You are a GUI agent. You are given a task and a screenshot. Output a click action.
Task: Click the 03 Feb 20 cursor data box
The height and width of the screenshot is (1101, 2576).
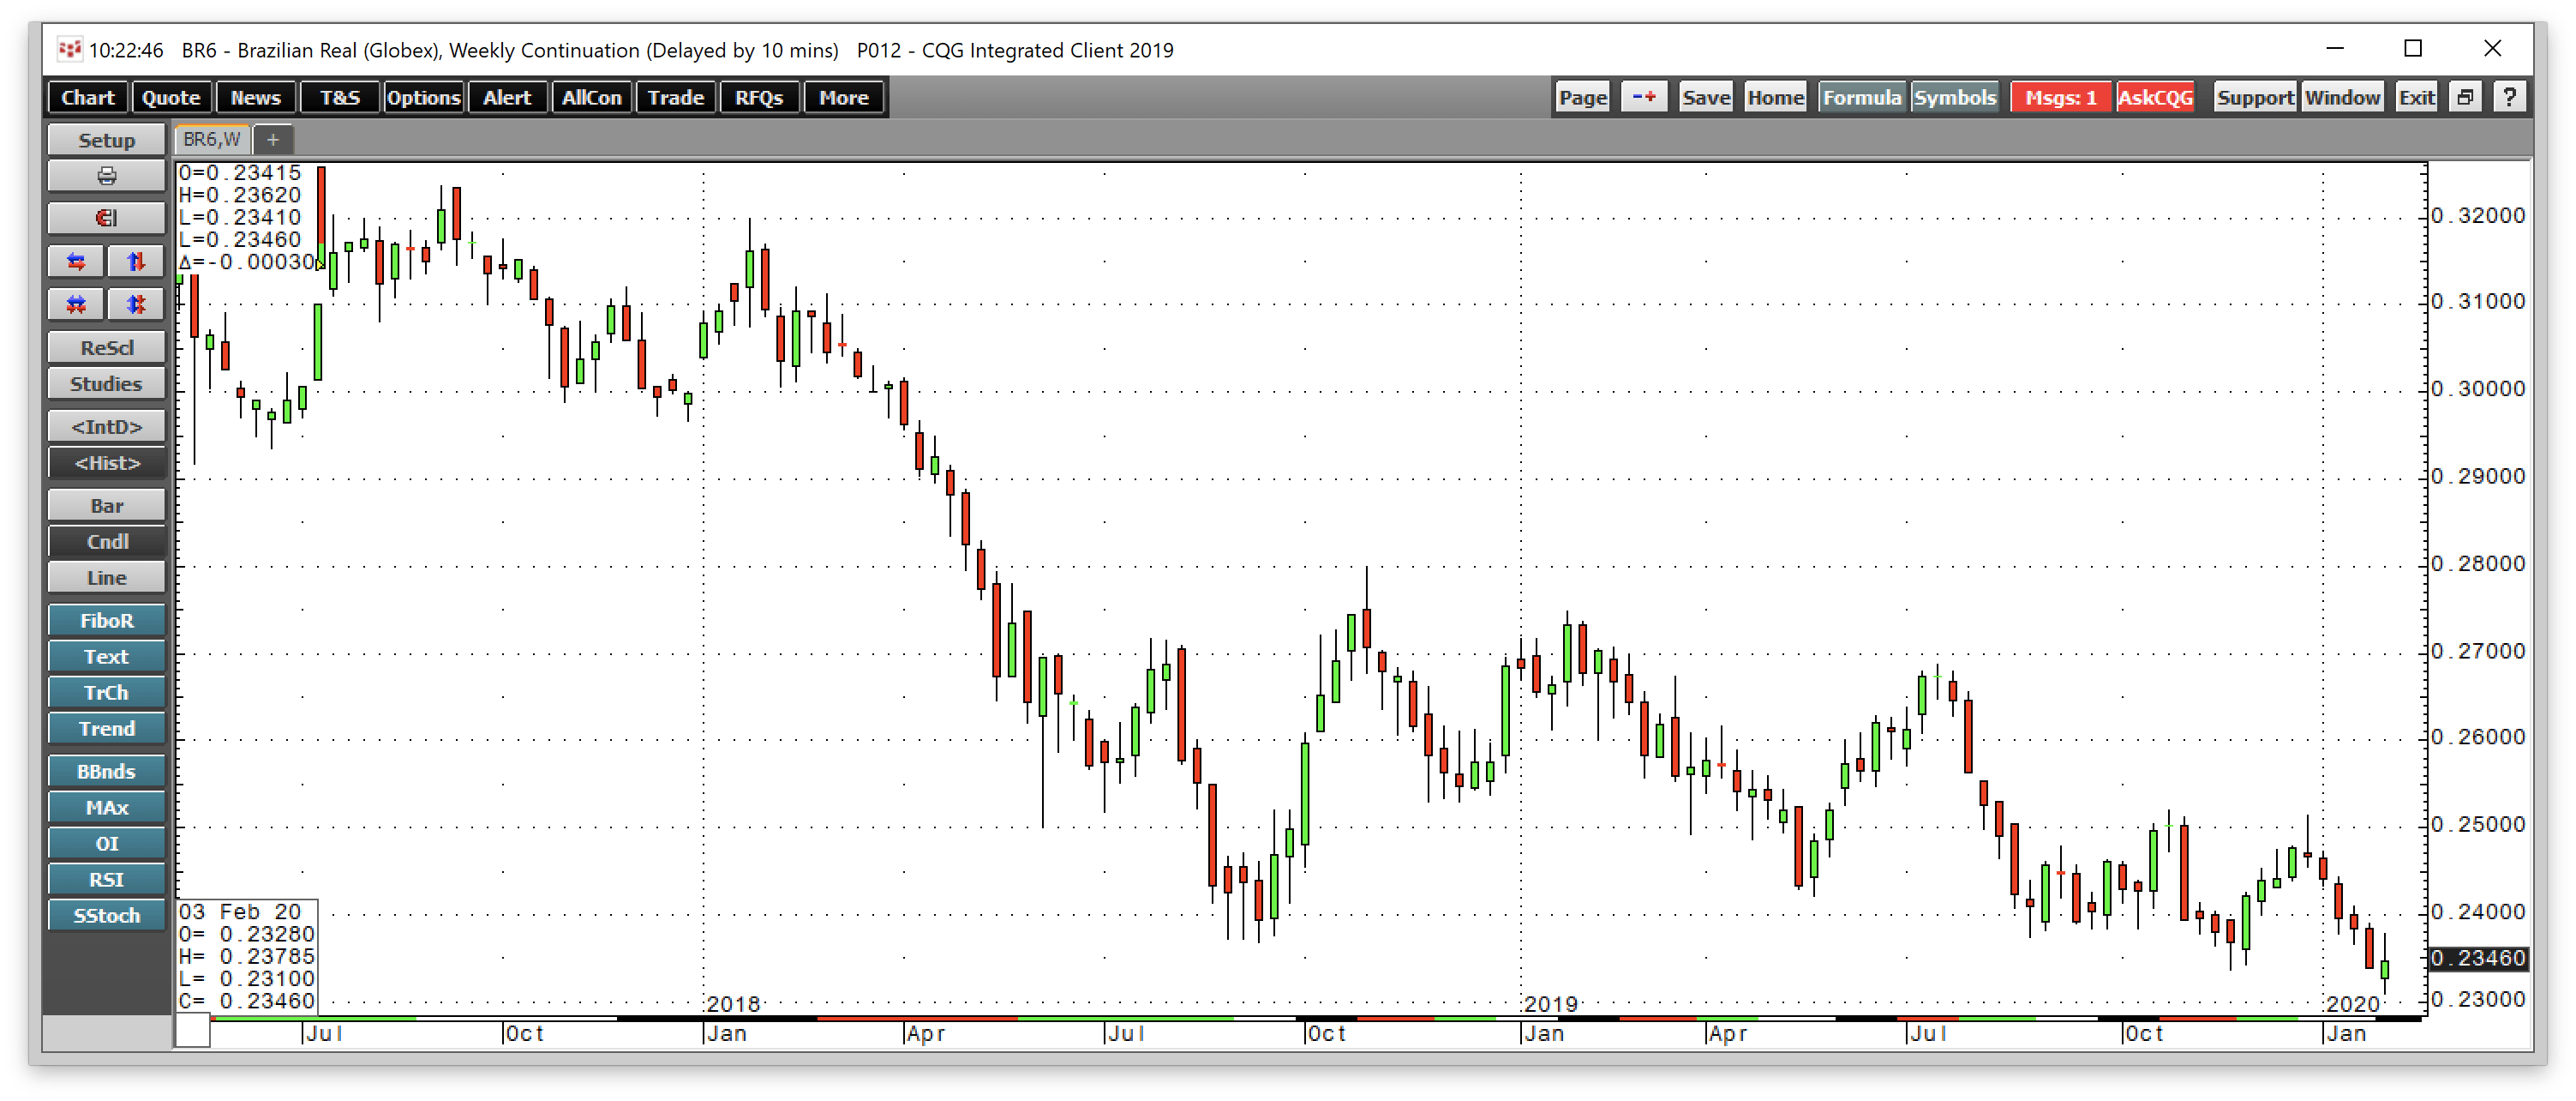pyautogui.click(x=247, y=956)
